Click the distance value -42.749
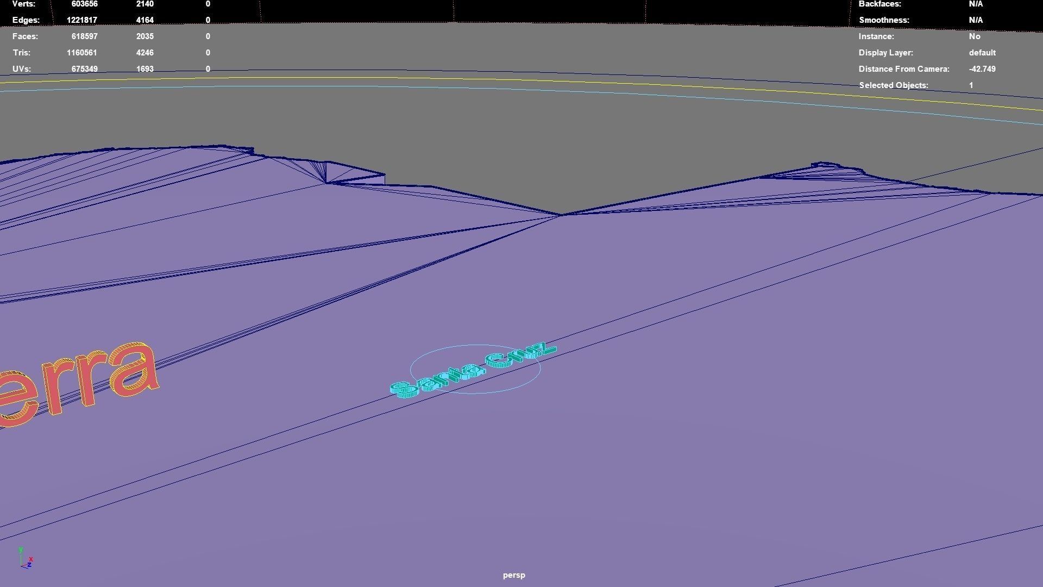1043x587 pixels. click(x=982, y=69)
